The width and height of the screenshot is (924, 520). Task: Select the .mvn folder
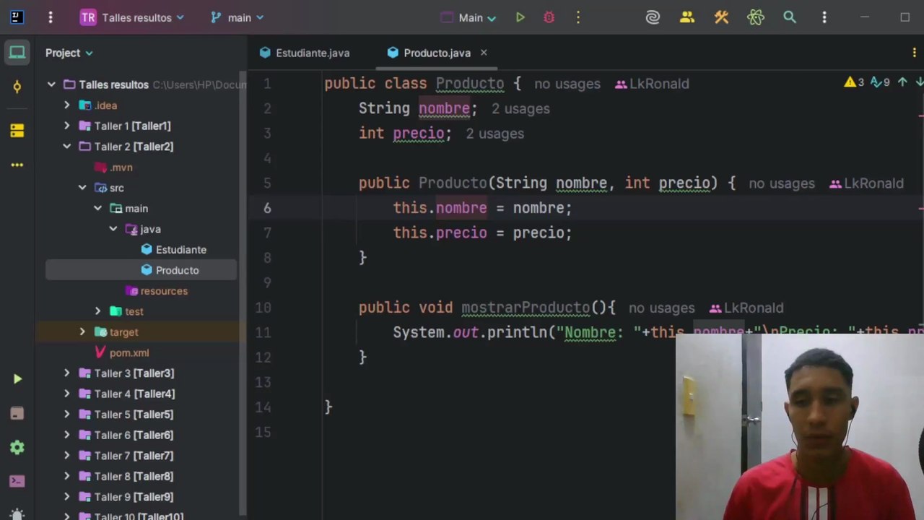[113, 168]
